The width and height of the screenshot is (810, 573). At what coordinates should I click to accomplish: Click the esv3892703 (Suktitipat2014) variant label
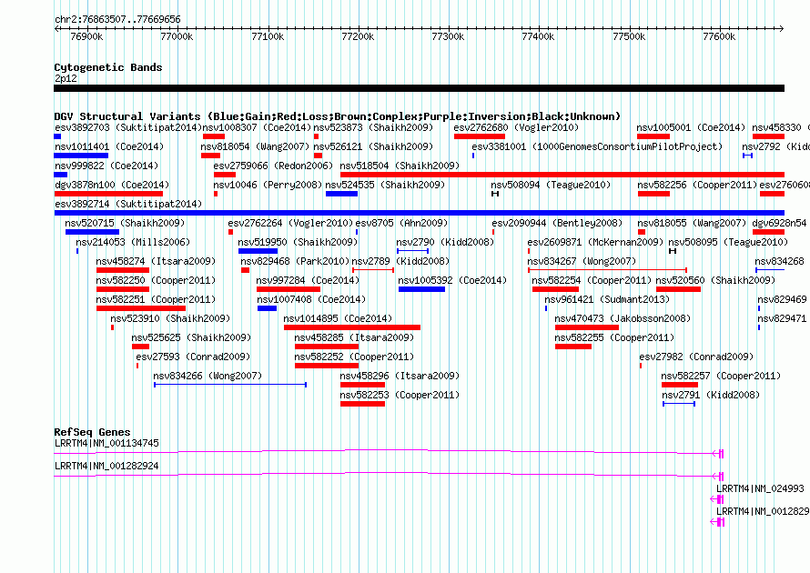click(x=127, y=127)
